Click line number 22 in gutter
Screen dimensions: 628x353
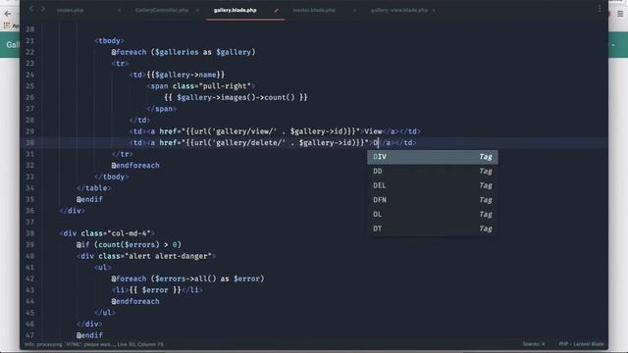(30, 52)
